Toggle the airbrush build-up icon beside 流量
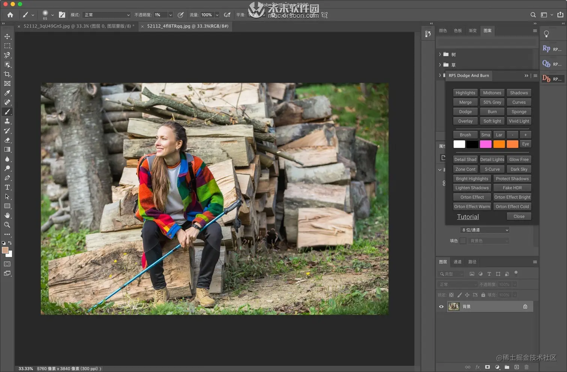 point(227,15)
